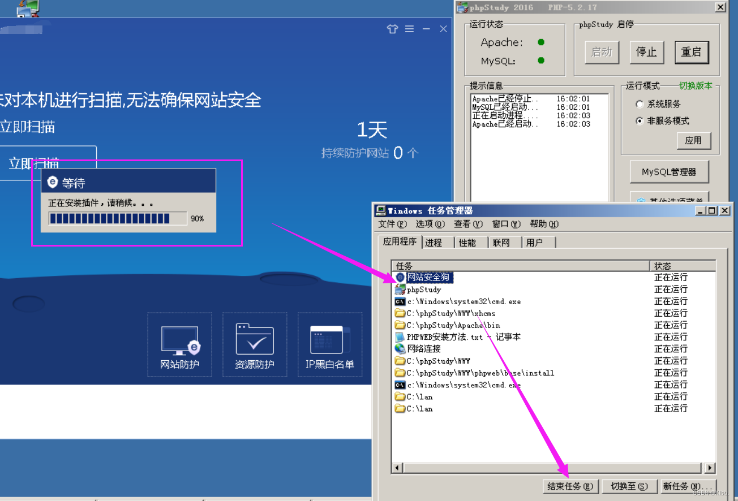Click the 状态 column header
Image resolution: width=738 pixels, height=501 pixels.
click(683, 266)
